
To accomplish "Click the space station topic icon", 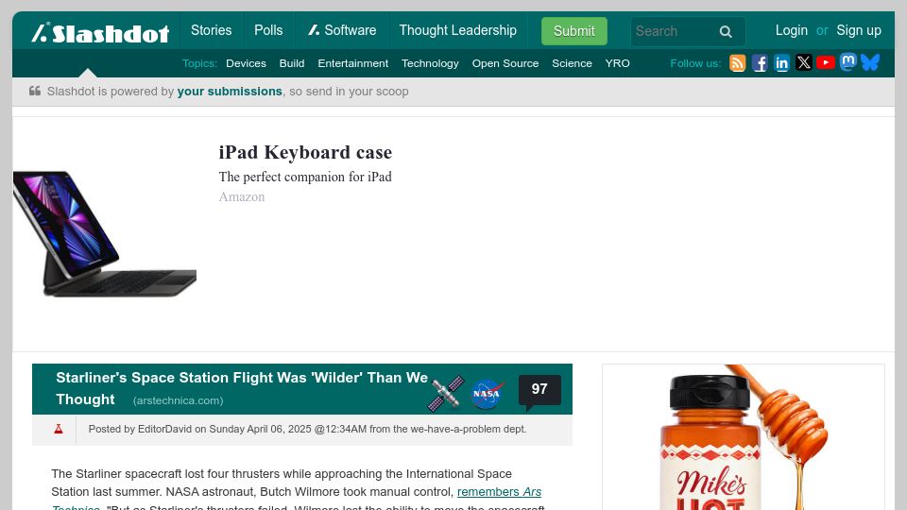I will tap(446, 393).
